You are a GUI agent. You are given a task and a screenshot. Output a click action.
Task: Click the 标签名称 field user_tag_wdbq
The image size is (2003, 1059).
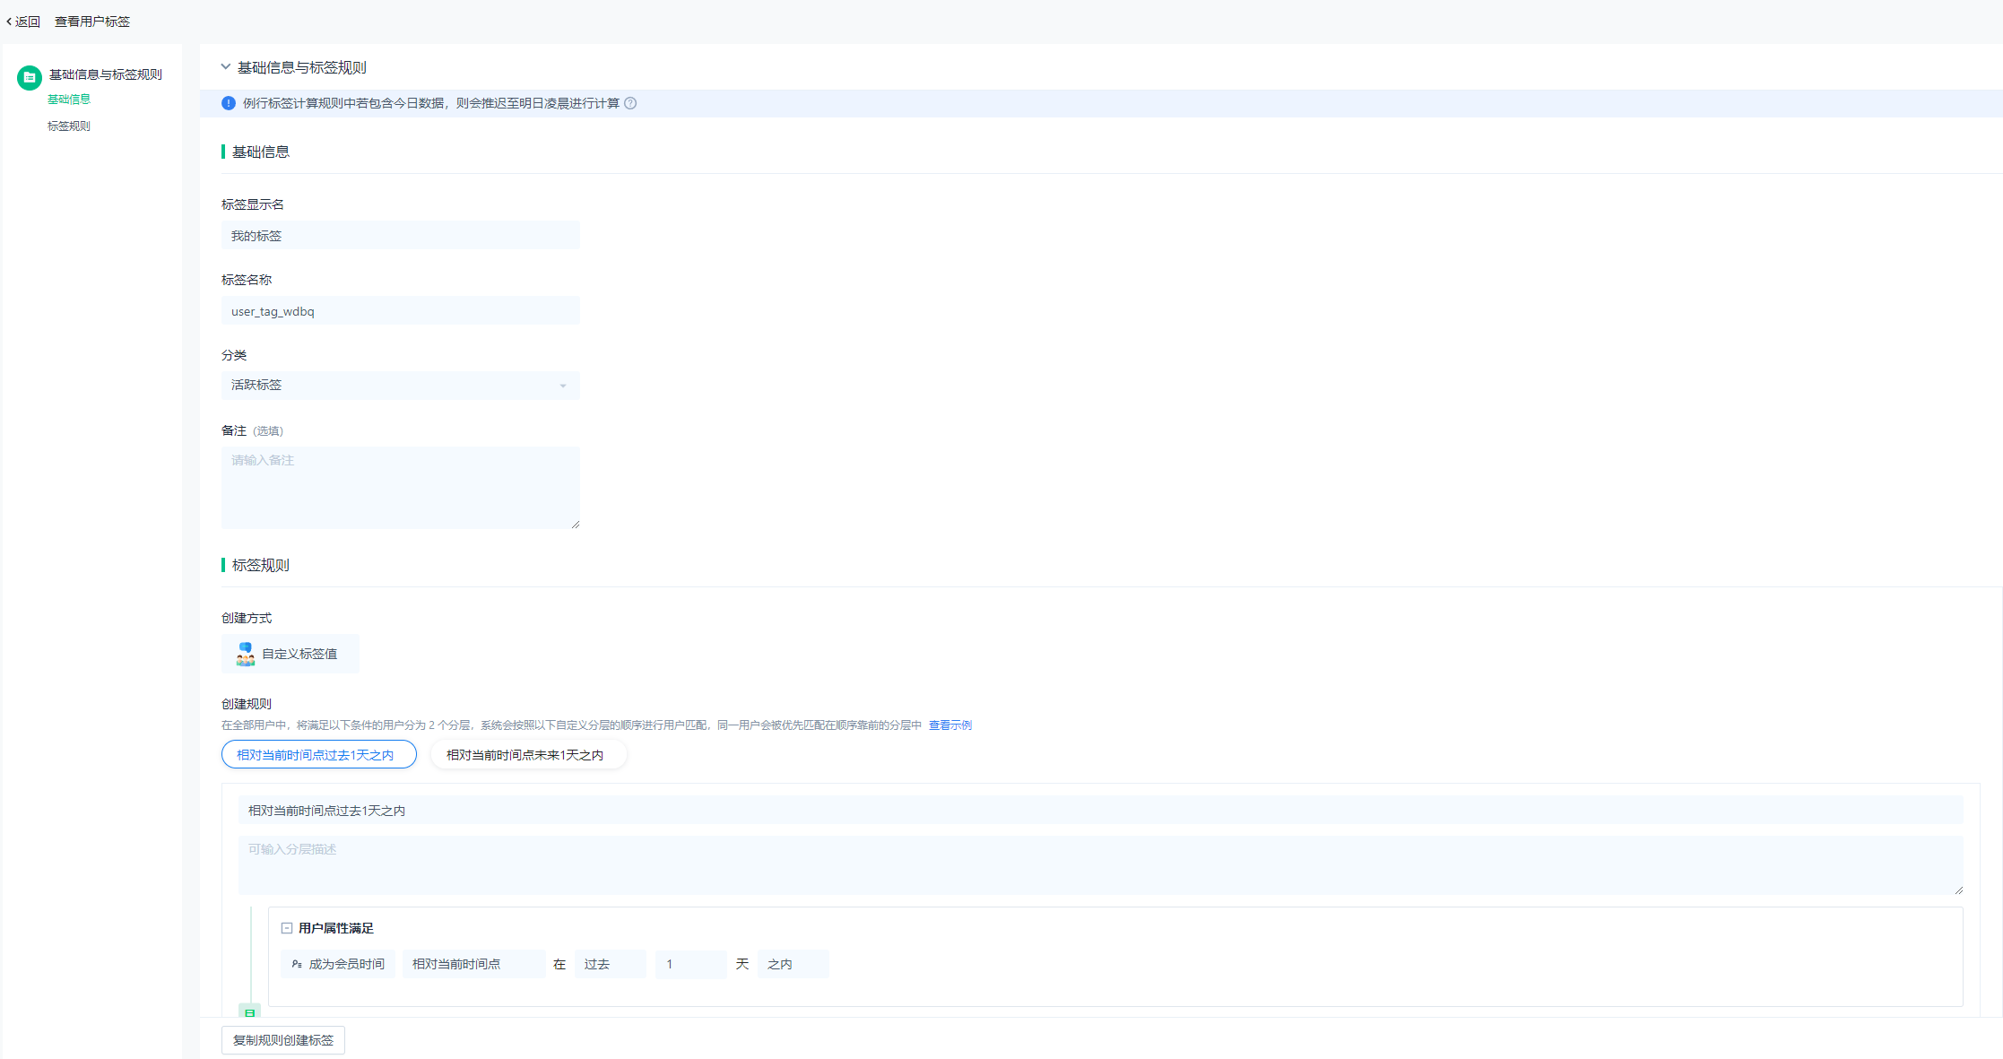[401, 311]
